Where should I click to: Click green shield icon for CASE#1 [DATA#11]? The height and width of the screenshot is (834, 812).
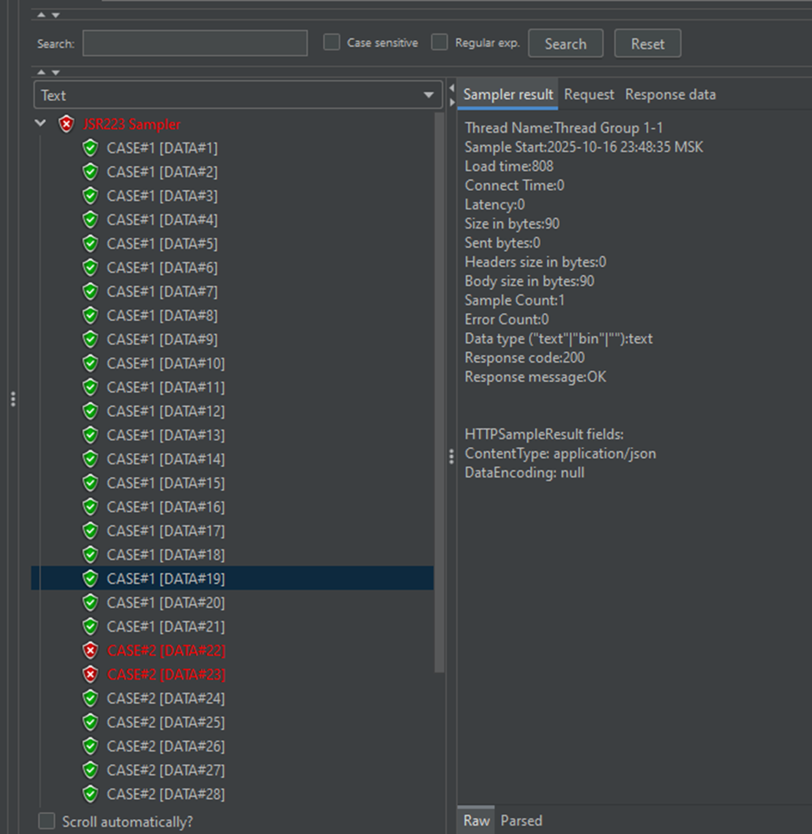click(90, 388)
